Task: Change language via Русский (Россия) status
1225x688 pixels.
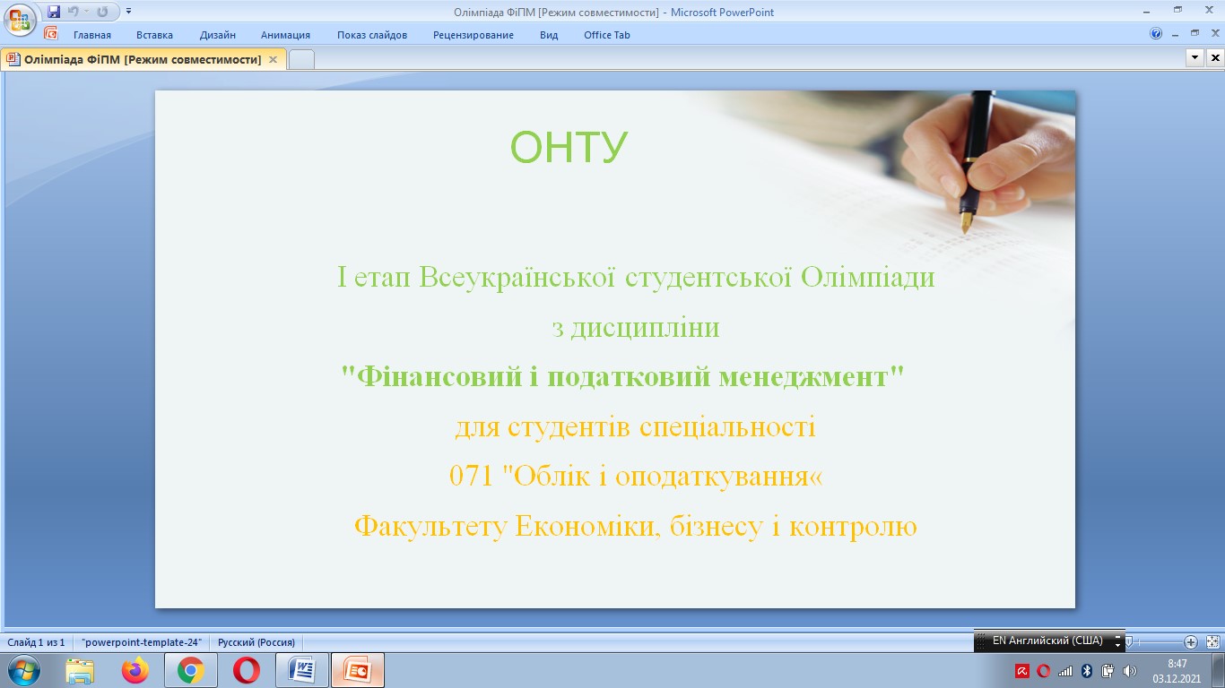Action: pos(256,642)
